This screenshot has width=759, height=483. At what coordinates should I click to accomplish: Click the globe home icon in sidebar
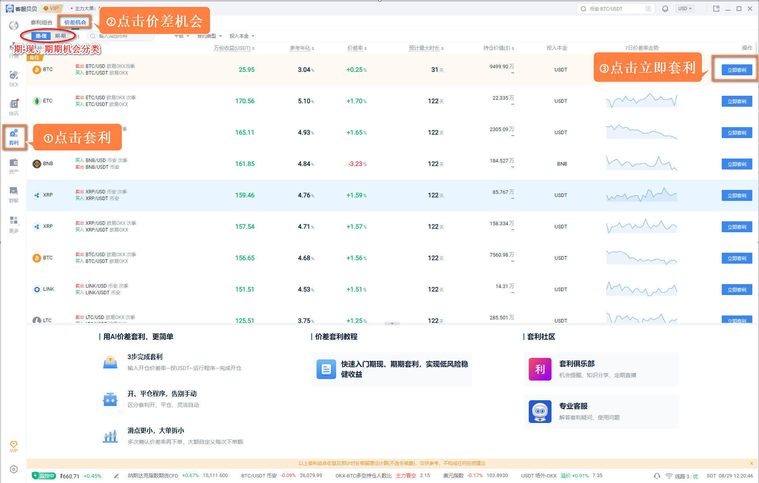click(14, 26)
